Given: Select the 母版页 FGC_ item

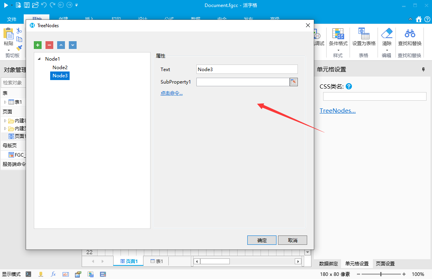Looking at the screenshot, I should [17, 155].
